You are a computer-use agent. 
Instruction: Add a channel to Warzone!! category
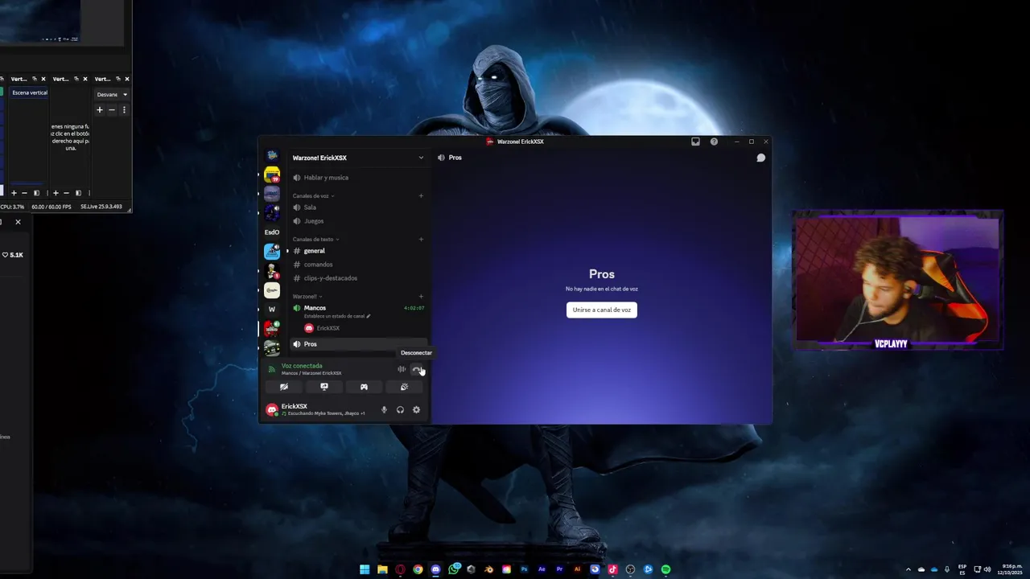coord(421,296)
